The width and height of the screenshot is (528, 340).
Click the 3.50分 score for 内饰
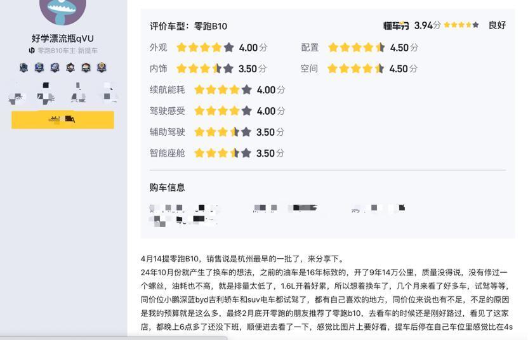tap(253, 69)
